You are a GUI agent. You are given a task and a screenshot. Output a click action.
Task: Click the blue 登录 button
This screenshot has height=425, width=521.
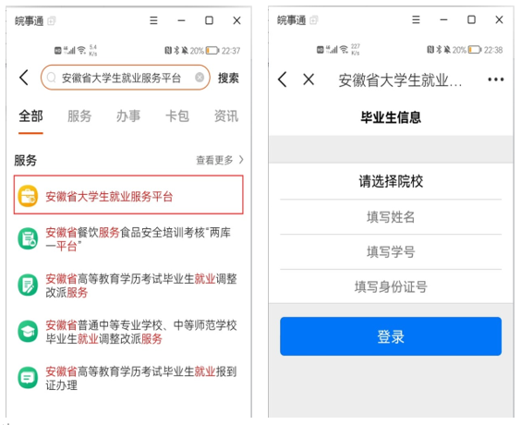[391, 336]
